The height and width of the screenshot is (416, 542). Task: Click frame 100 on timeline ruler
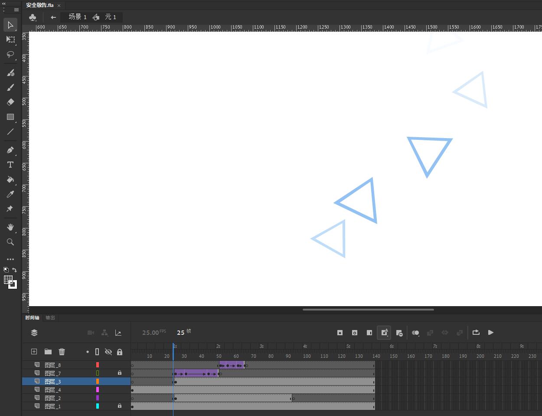(x=307, y=356)
